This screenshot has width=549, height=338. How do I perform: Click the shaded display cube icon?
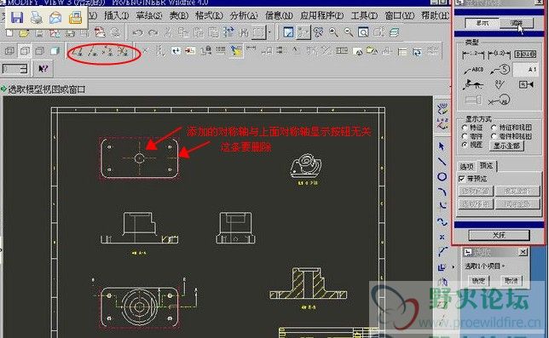pyautogui.click(x=55, y=51)
